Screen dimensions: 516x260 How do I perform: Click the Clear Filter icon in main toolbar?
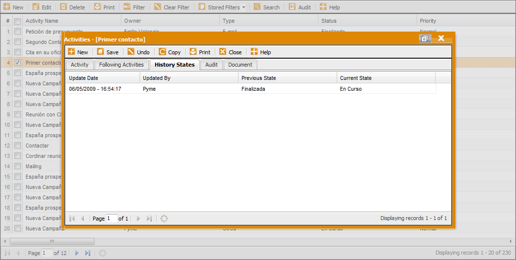pyautogui.click(x=158, y=7)
